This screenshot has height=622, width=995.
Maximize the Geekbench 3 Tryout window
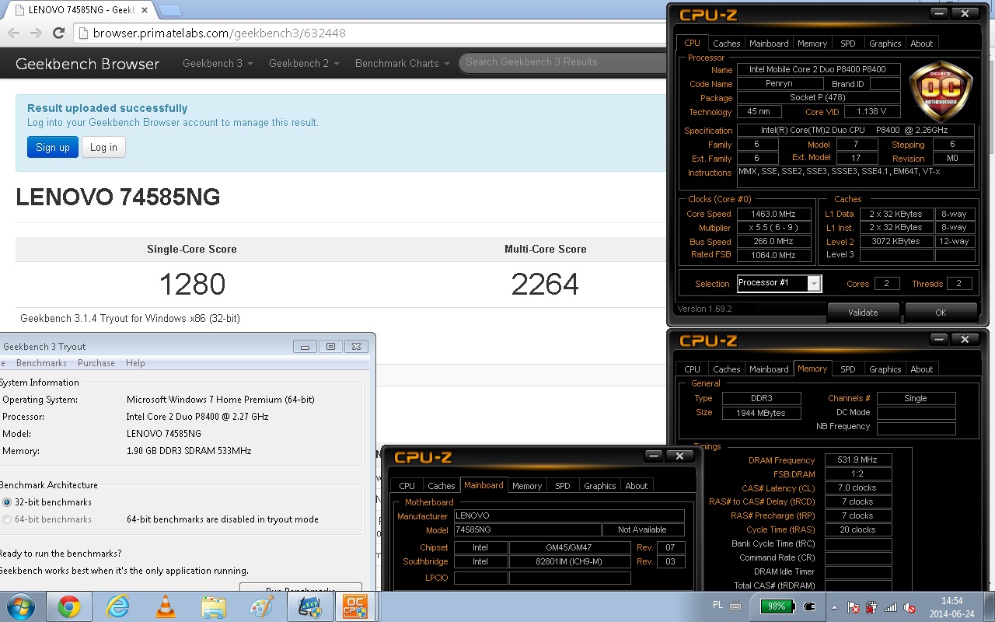[330, 347]
